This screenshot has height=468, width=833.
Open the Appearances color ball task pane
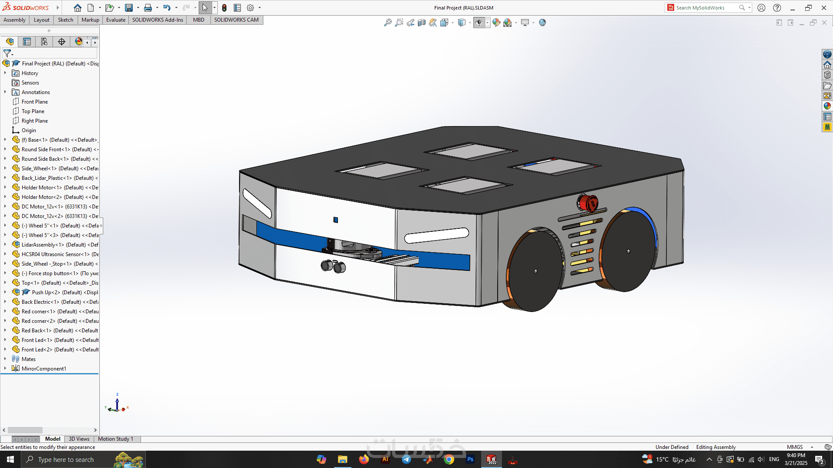[827, 106]
